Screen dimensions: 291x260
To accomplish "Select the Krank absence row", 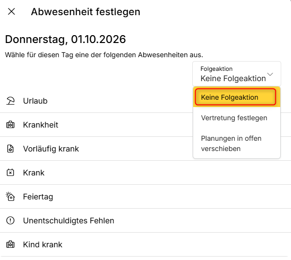I will pyautogui.click(x=146, y=173).
